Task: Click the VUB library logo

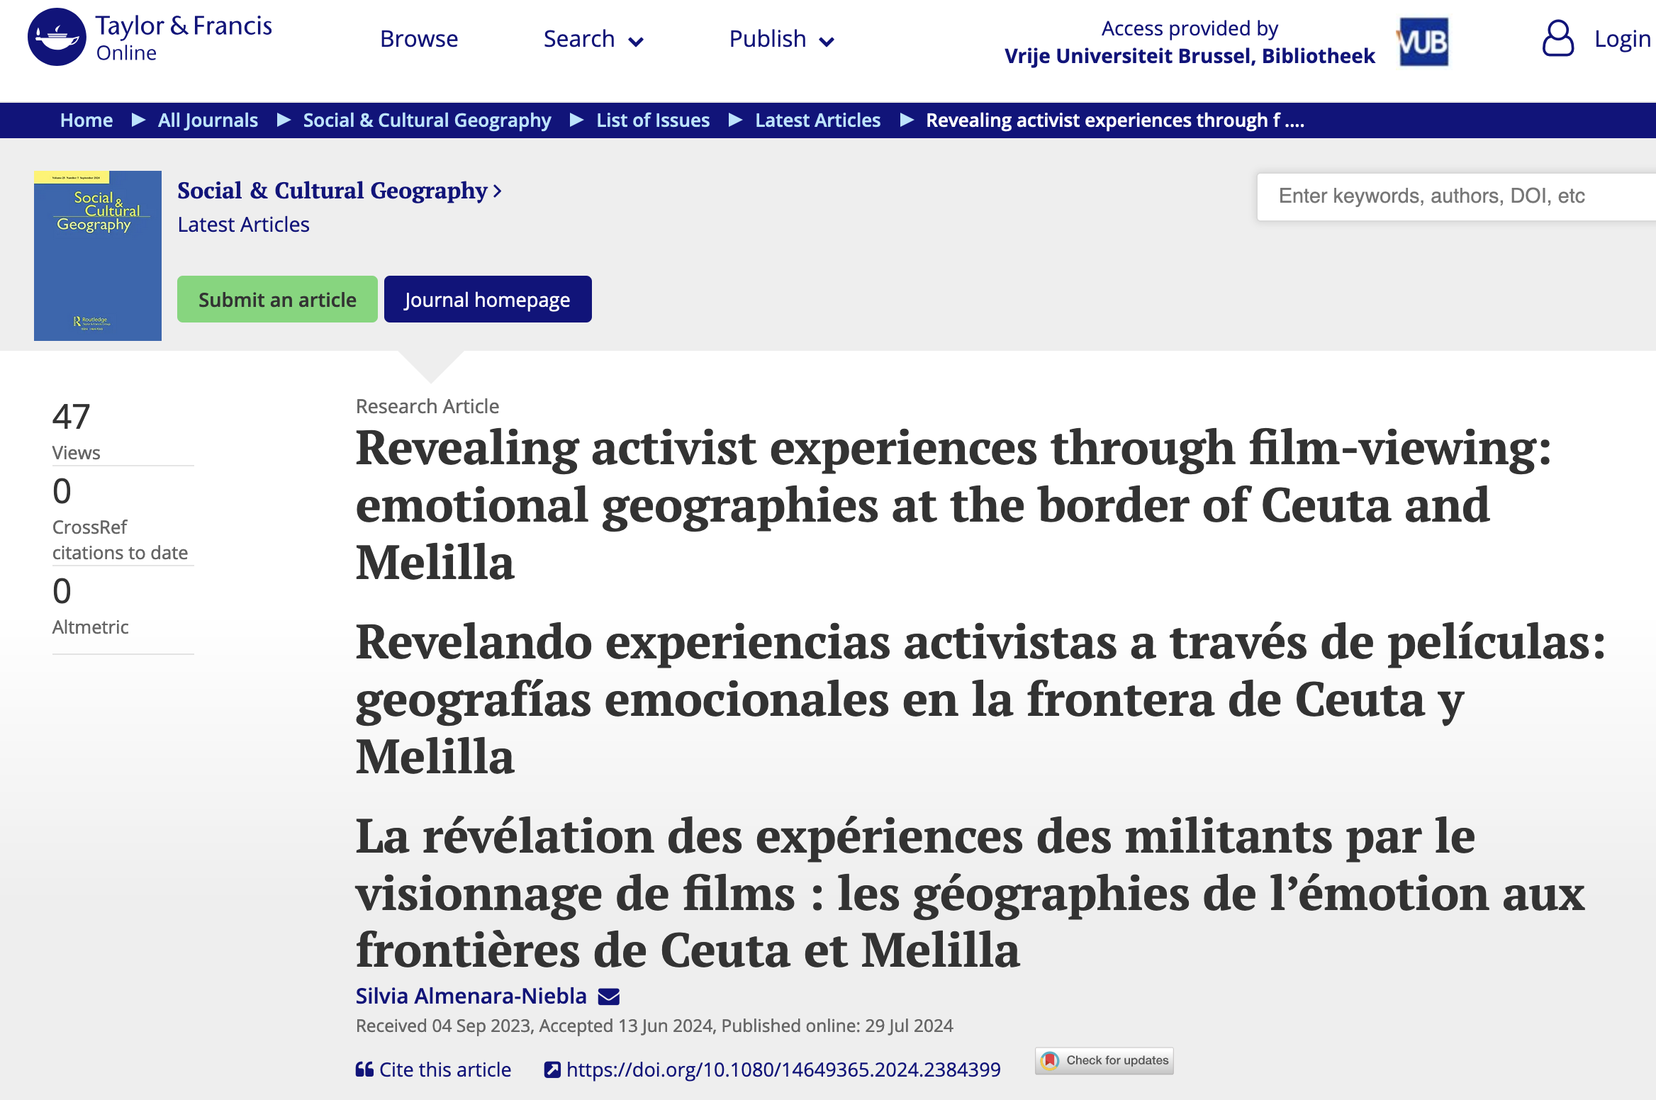Action: (1423, 43)
